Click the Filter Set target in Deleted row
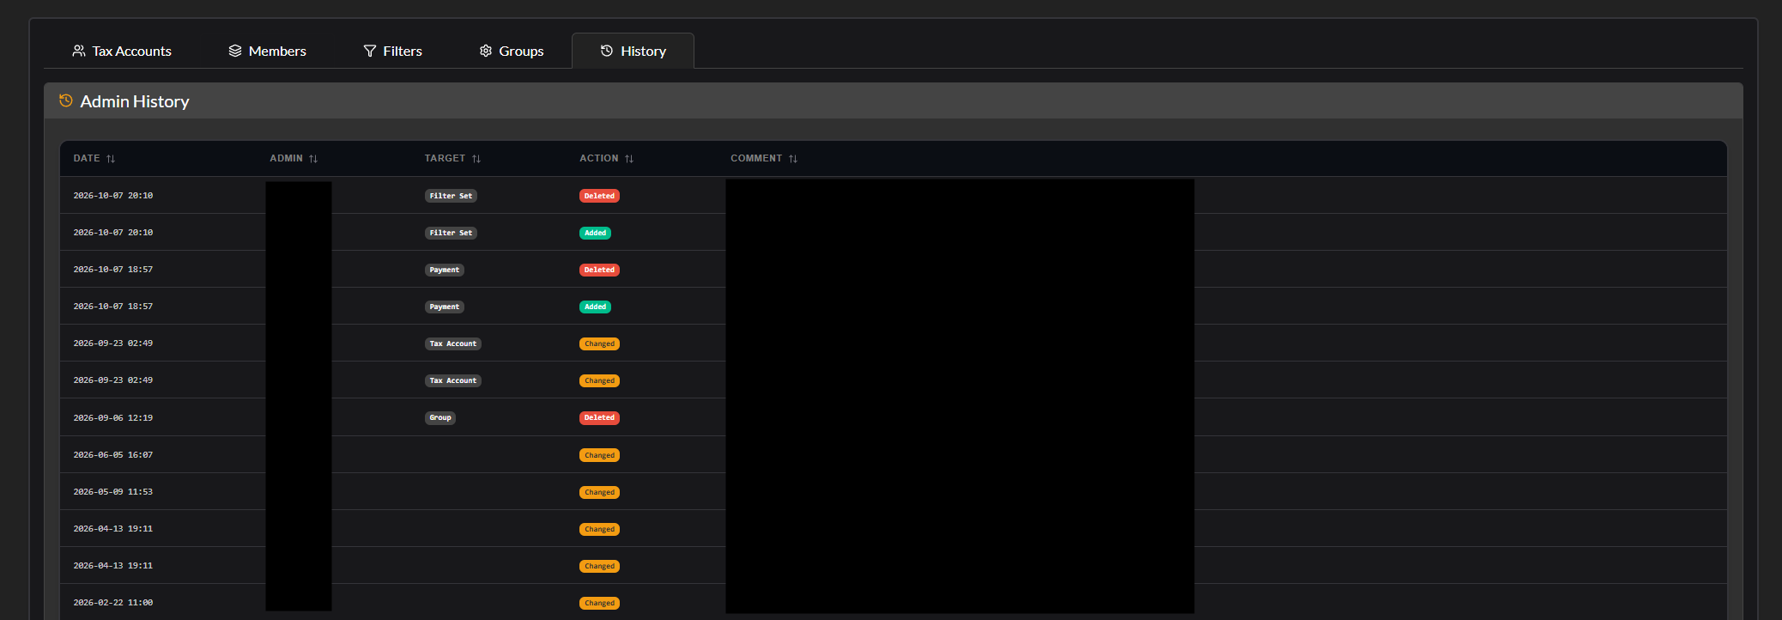 [451, 196]
